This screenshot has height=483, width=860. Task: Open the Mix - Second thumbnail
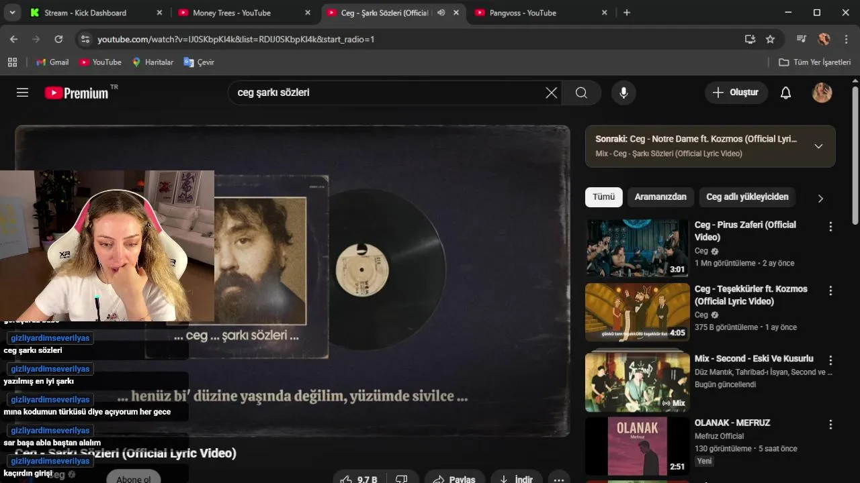click(638, 381)
